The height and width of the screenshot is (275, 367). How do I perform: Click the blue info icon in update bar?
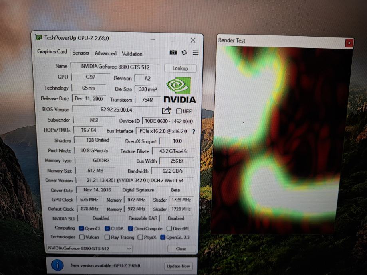click(57, 265)
